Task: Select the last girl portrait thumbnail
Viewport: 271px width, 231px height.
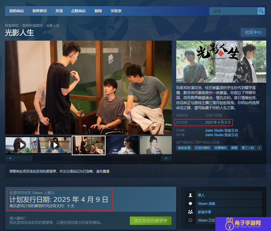Action: tap(156, 145)
